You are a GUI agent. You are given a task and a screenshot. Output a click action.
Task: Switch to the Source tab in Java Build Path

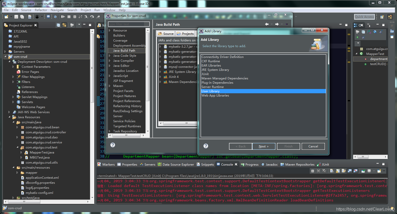pyautogui.click(x=166, y=34)
